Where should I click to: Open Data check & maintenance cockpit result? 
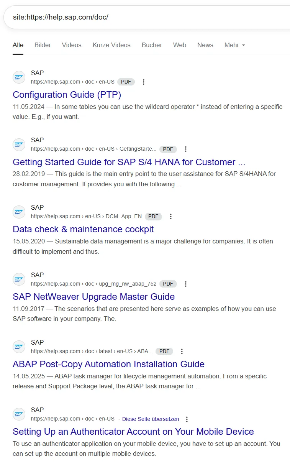click(83, 229)
